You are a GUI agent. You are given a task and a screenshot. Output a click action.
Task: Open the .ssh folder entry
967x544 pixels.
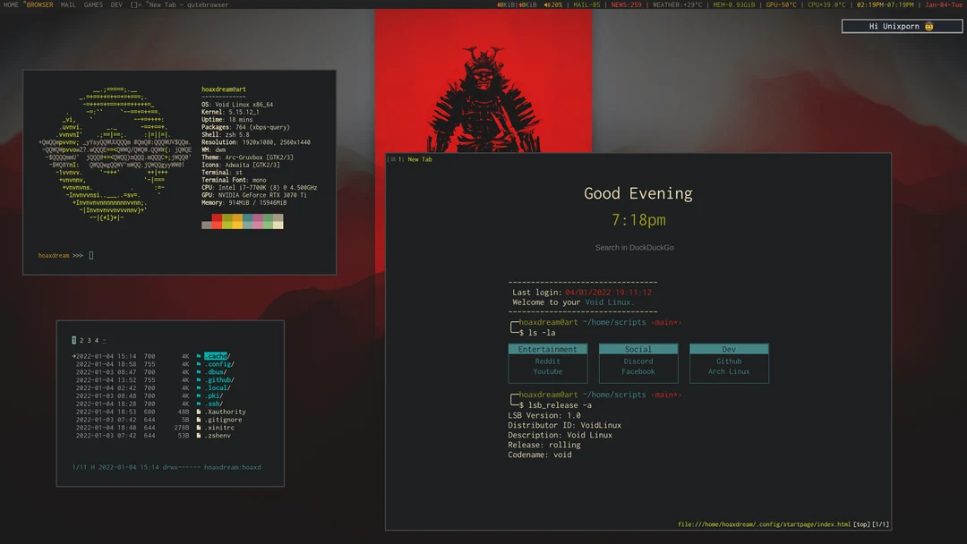(x=213, y=404)
